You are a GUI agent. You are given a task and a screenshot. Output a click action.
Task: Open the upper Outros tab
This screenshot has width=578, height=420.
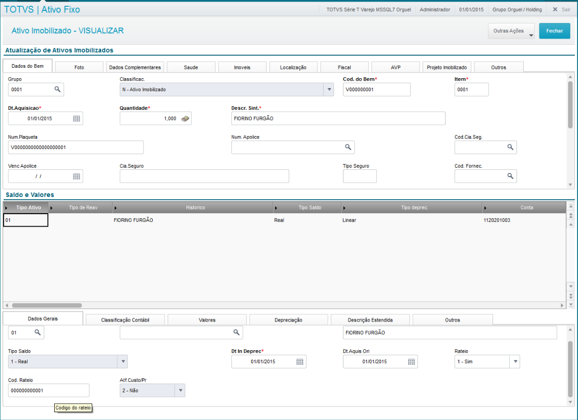point(498,67)
